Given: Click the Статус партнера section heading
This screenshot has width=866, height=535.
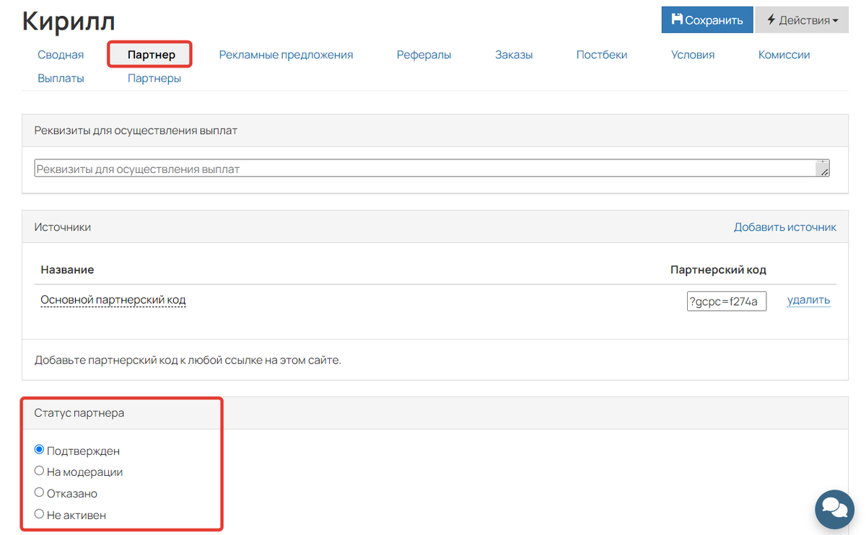Looking at the screenshot, I should 79,413.
